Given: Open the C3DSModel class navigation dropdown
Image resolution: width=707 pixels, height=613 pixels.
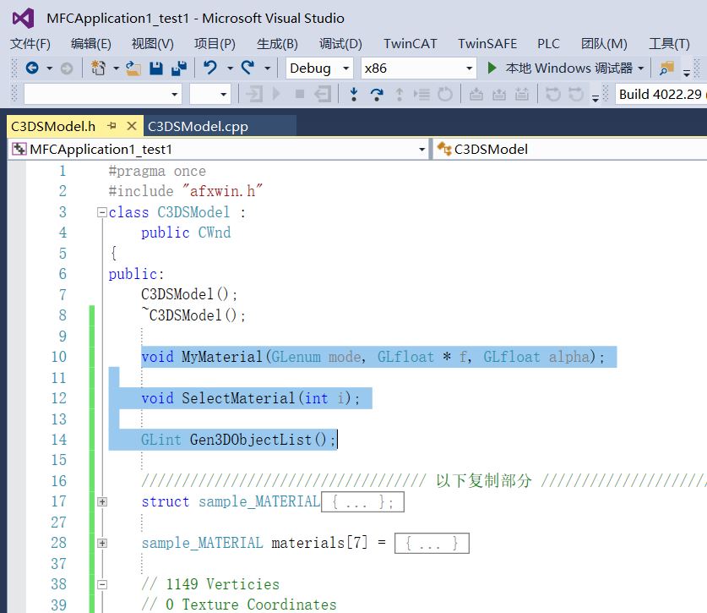Looking at the screenshot, I should [570, 149].
